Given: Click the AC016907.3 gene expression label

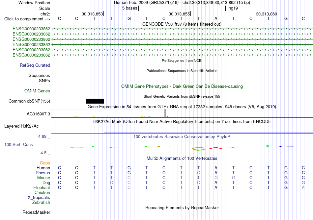Looking at the screenshot, I should click(x=38, y=114).
